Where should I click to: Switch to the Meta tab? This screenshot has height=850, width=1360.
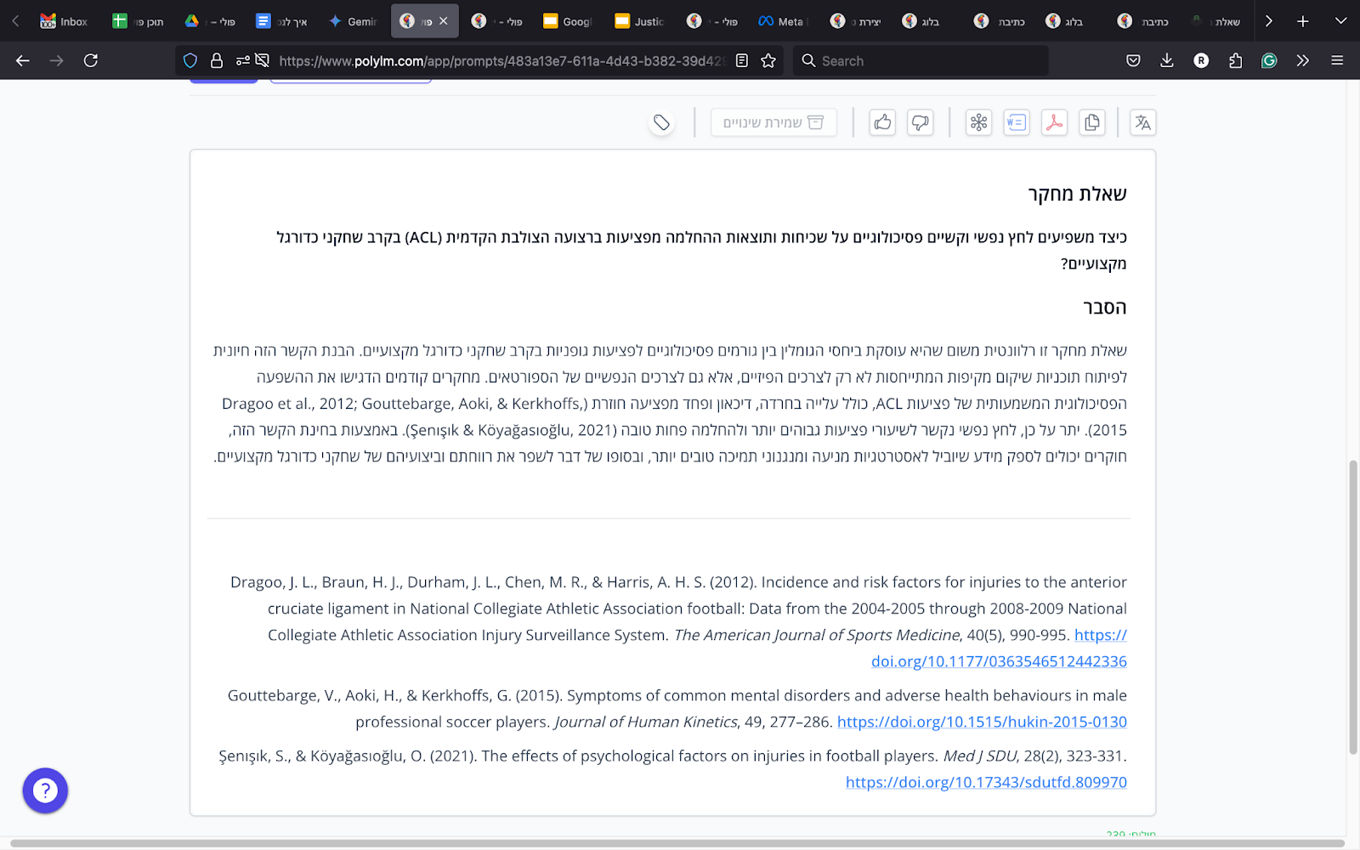[x=781, y=21]
